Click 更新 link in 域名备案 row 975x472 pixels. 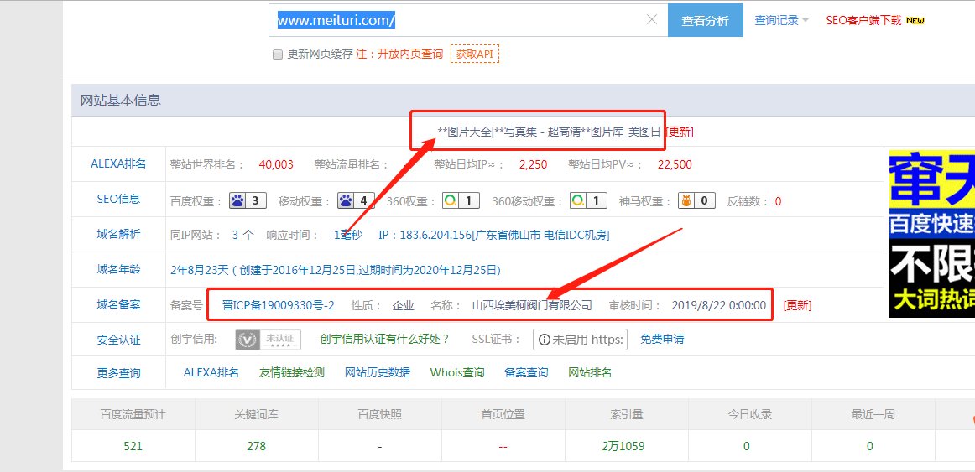coord(797,305)
